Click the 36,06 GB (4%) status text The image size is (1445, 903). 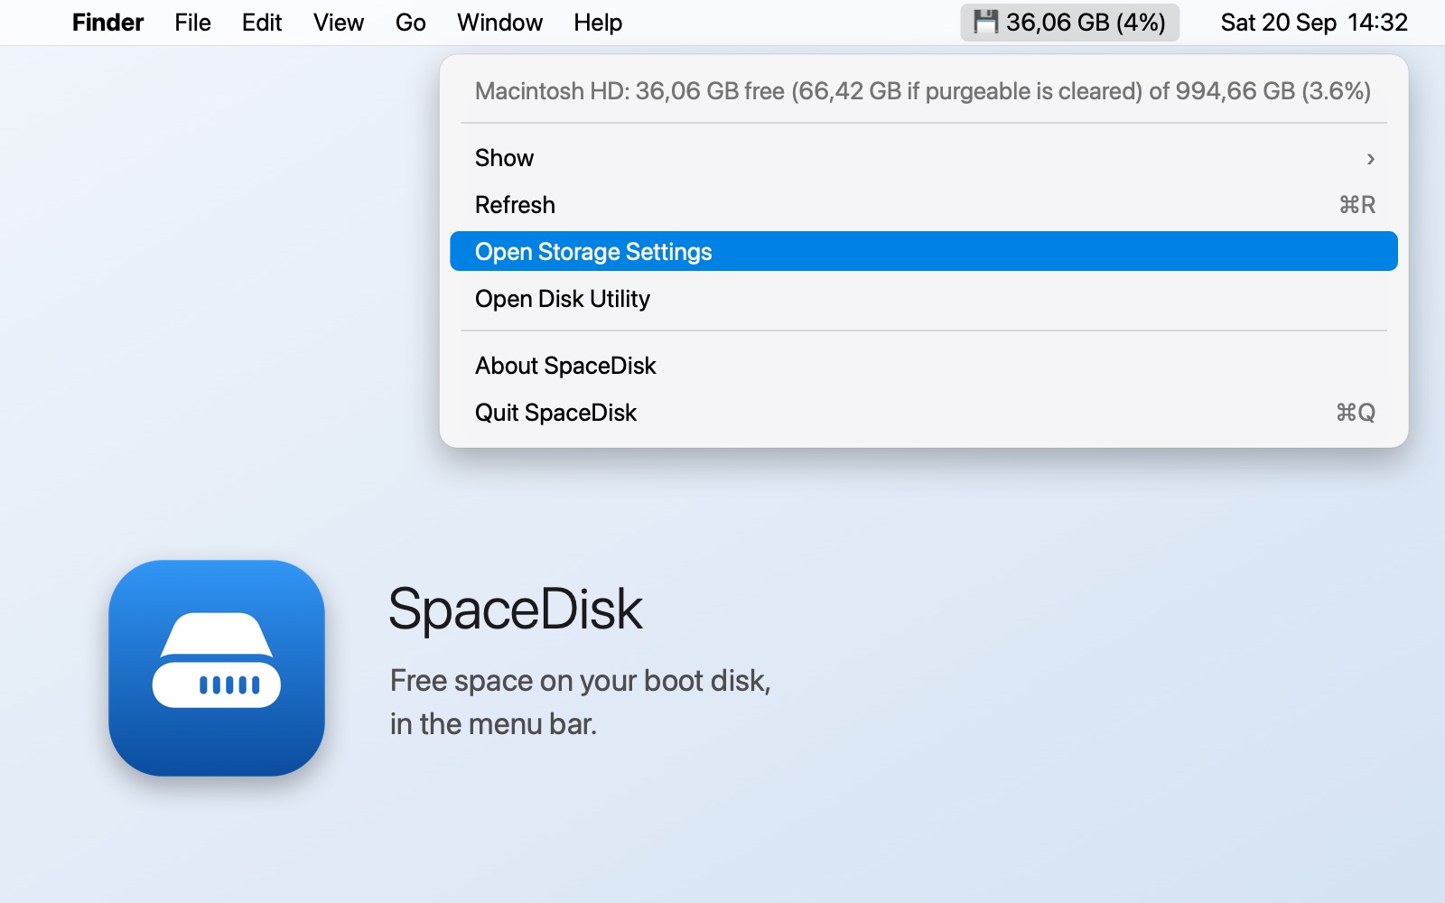[x=1086, y=23]
